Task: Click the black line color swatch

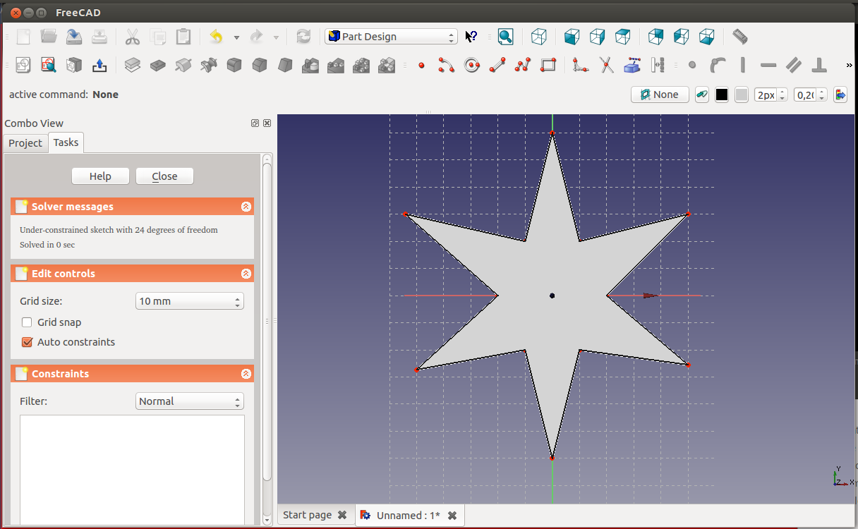Action: tap(721, 95)
